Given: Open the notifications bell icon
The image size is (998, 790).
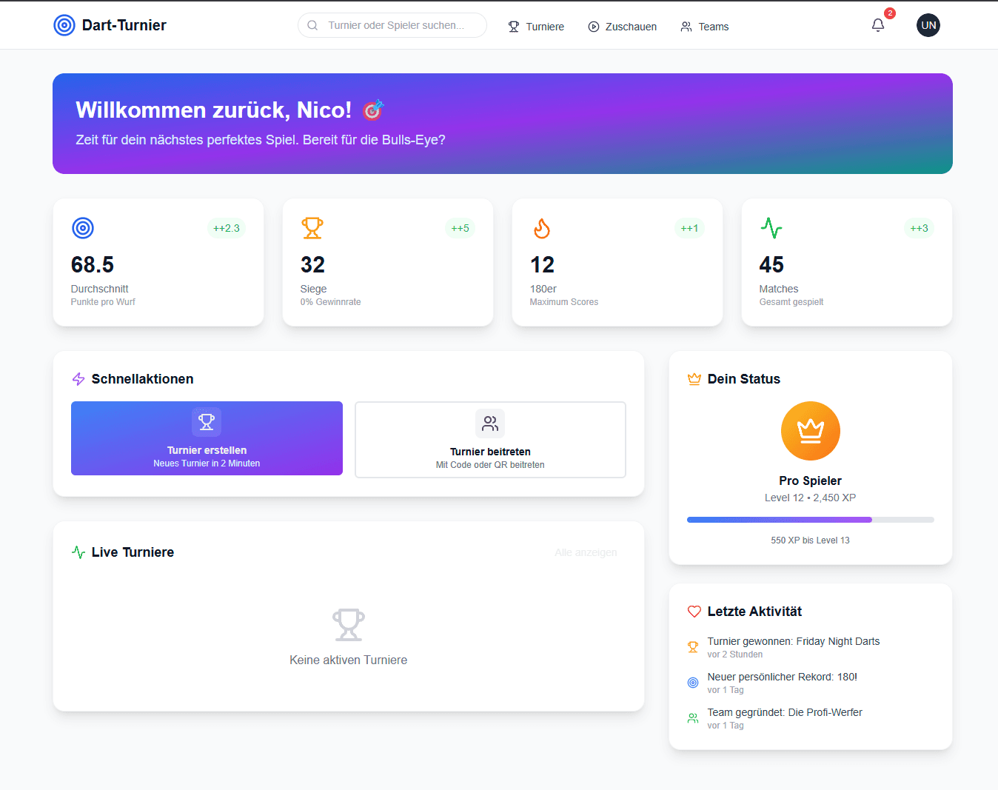Looking at the screenshot, I should coord(878,25).
